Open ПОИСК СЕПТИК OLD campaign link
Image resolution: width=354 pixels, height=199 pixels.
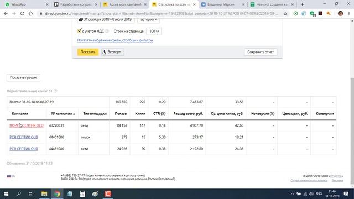pos(27,125)
